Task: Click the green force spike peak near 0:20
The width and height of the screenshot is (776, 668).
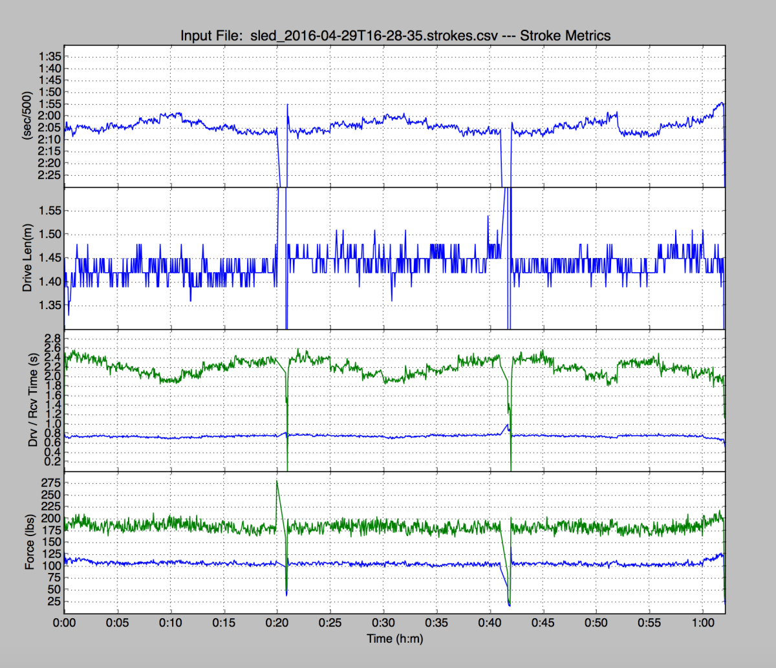Action: [277, 481]
